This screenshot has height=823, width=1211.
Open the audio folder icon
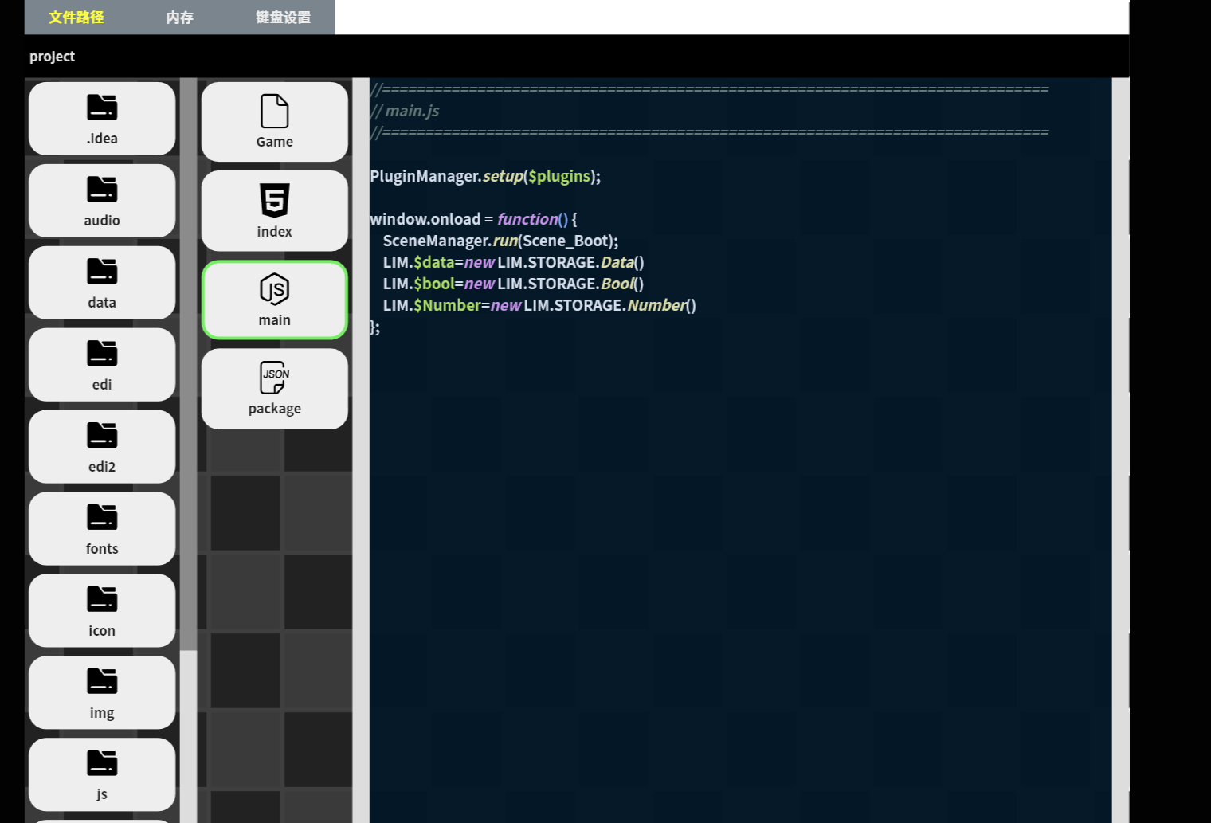coord(102,190)
